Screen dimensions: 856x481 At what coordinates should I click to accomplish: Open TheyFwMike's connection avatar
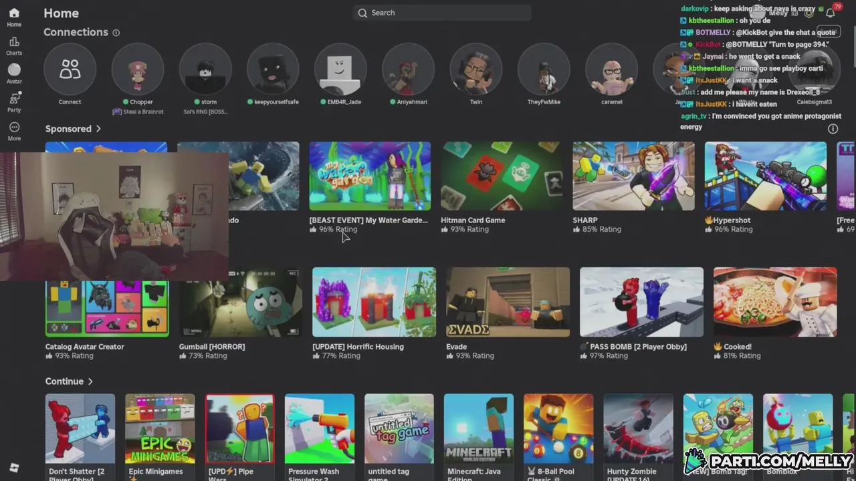point(543,69)
